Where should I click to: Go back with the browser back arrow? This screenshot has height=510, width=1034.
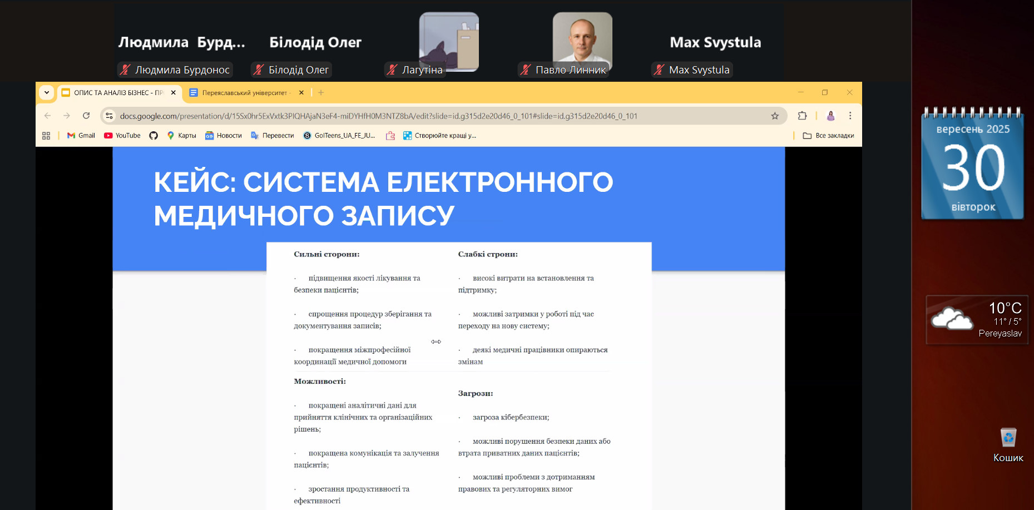48,116
